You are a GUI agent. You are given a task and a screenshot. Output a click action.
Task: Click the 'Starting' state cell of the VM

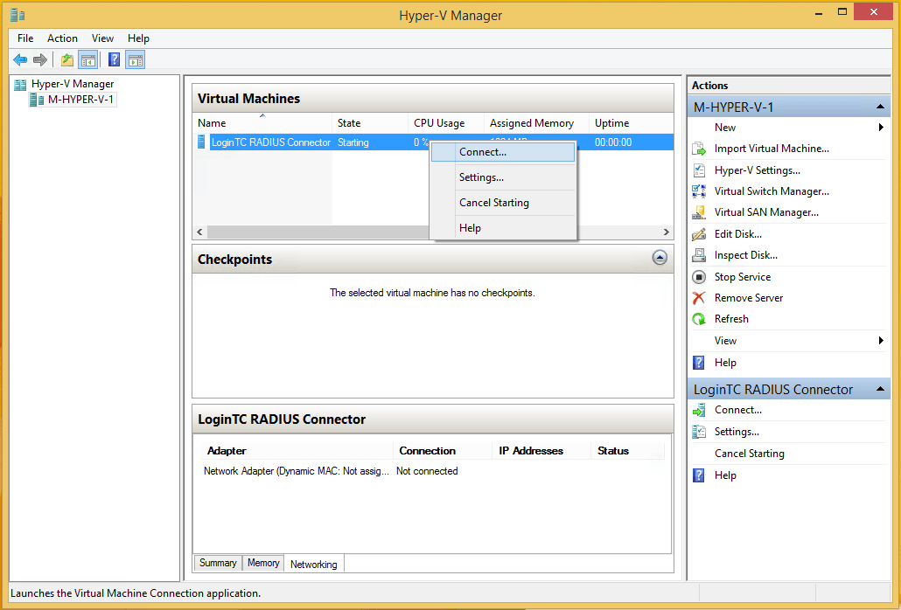(353, 142)
